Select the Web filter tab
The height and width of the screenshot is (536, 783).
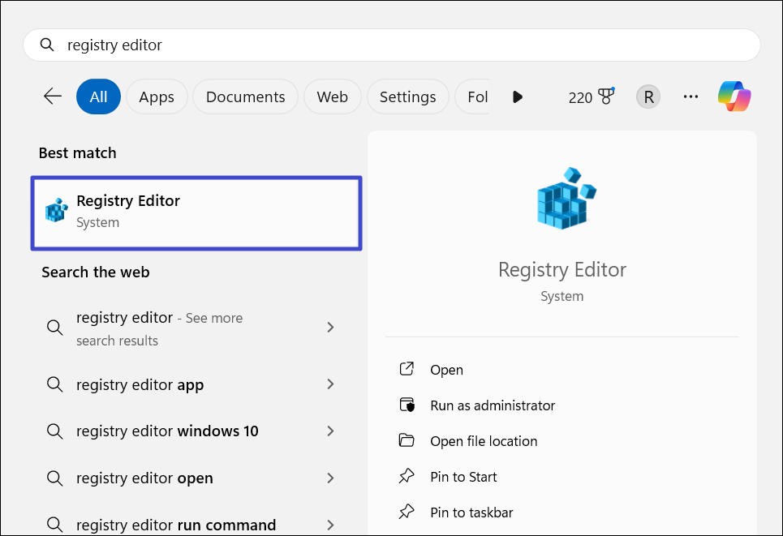tap(332, 96)
